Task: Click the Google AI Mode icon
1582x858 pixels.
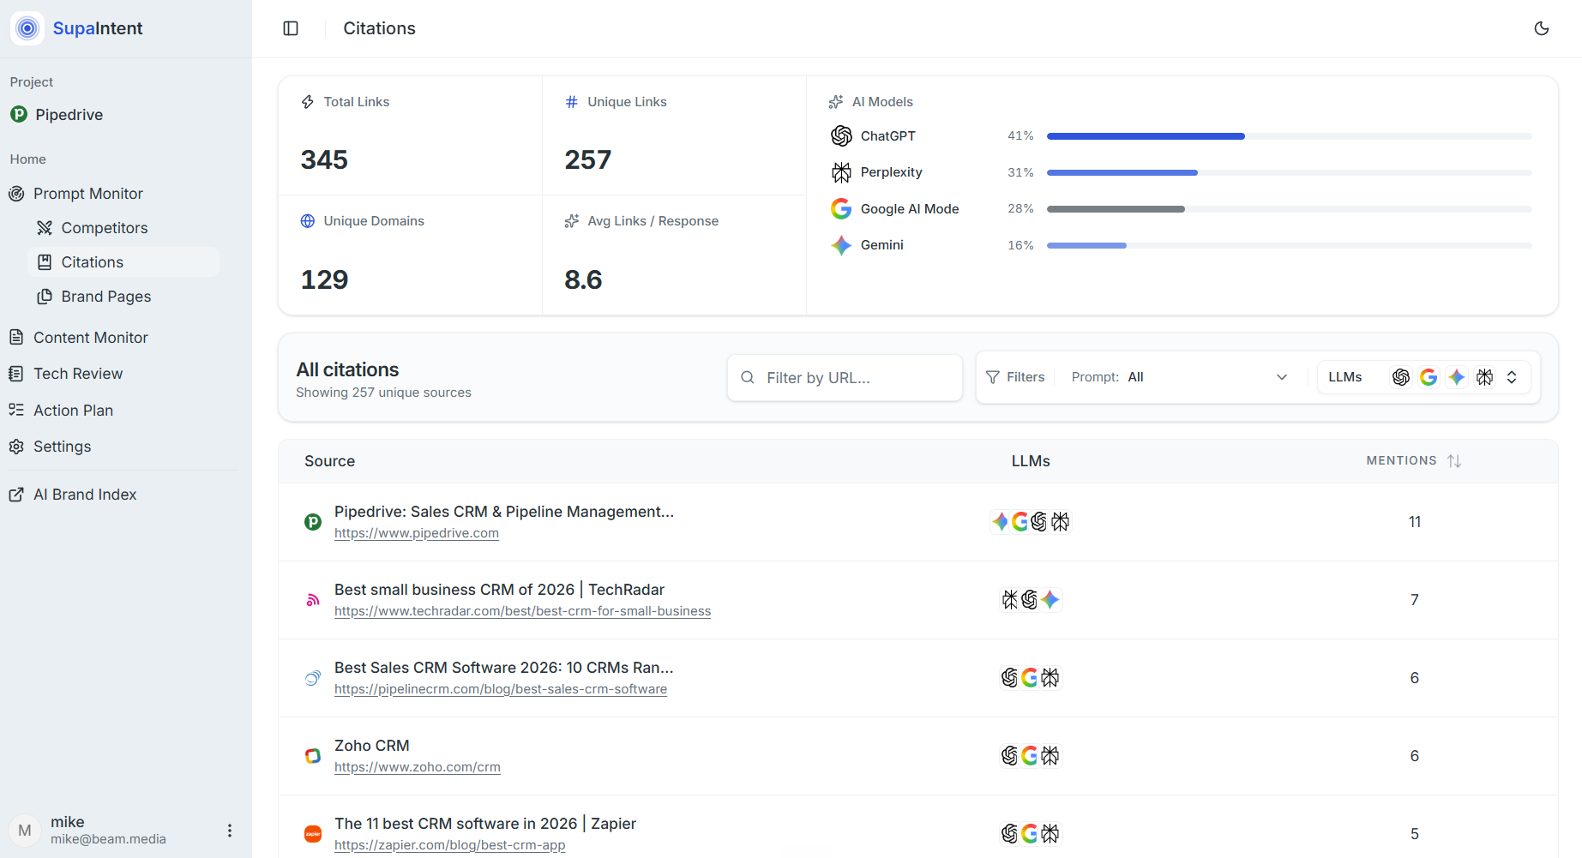Action: [842, 209]
